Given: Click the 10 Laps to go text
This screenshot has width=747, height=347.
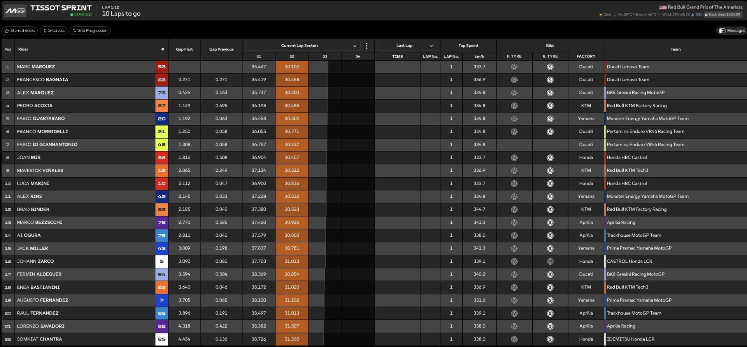Looking at the screenshot, I should 121,14.
